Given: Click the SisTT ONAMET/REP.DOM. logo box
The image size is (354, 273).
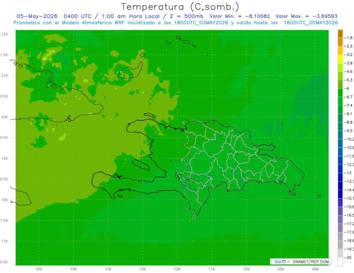Looking at the screenshot, I should pos(301,262).
